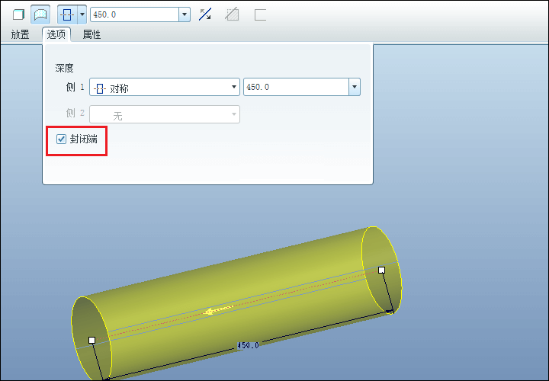This screenshot has width=549, height=381.
Task: Open the 侧 1 对称 depth dropdown
Action: [165, 87]
